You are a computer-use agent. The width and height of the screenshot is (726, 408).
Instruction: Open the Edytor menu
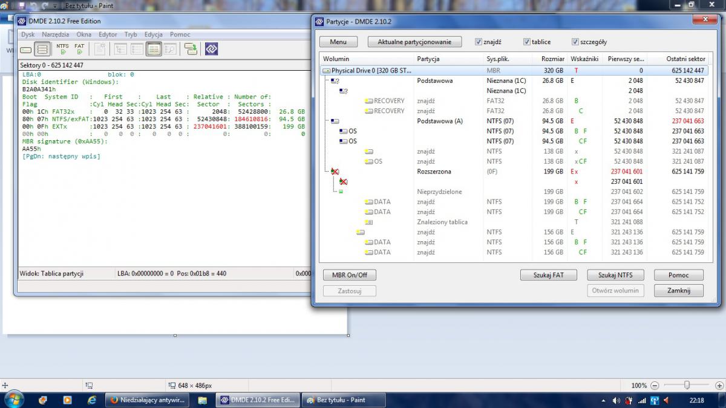tap(108, 34)
